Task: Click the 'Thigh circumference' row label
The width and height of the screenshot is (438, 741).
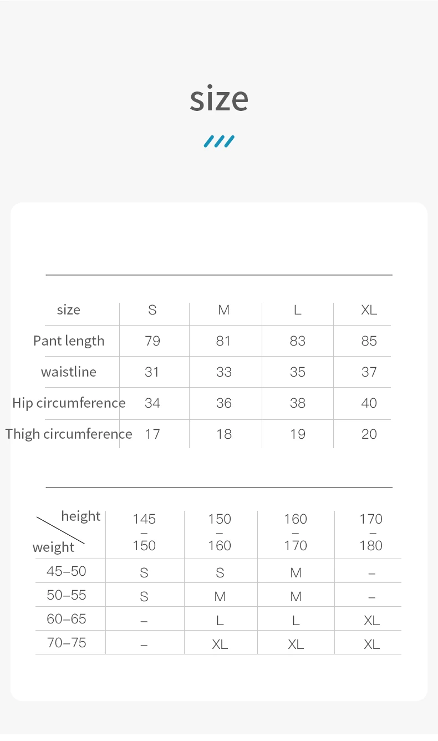Action: point(69,434)
